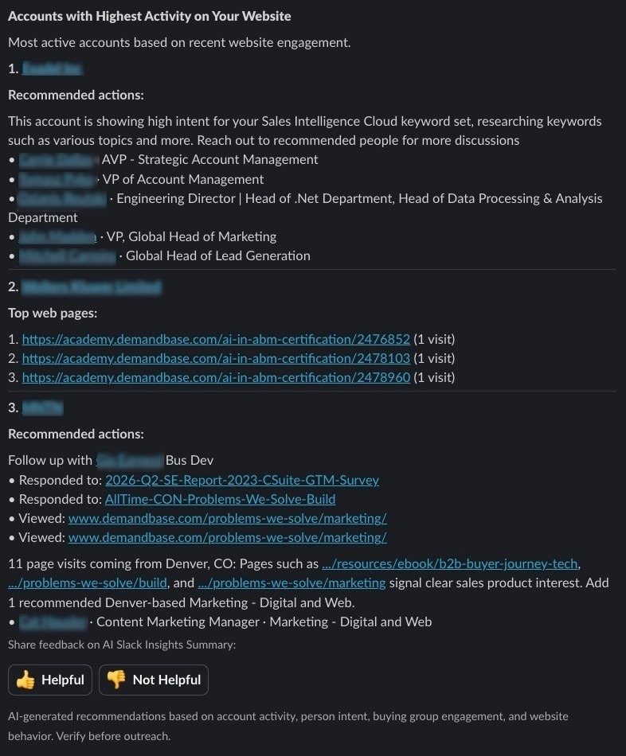Open the blurred second account name link

tap(92, 286)
